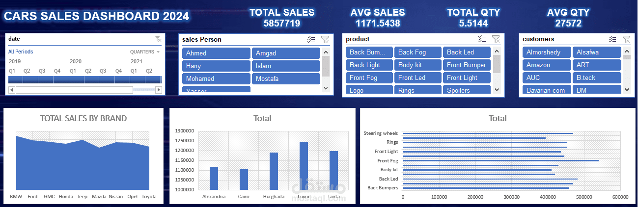Click customers slicer scroll up arrow

(x=627, y=51)
